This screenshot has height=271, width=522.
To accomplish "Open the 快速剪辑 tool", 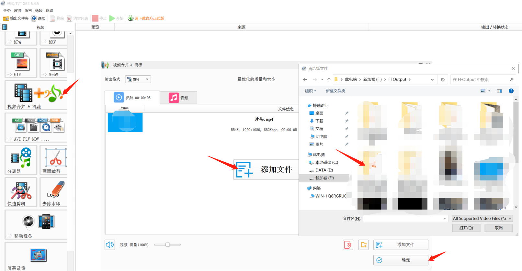I will click(21, 192).
